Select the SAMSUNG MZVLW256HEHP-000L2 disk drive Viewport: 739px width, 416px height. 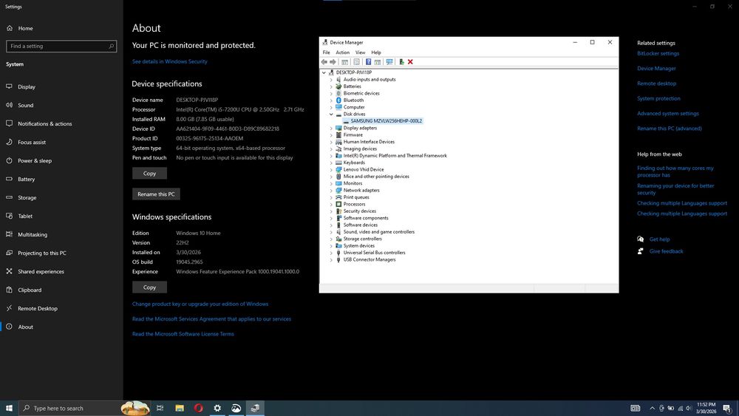point(386,121)
